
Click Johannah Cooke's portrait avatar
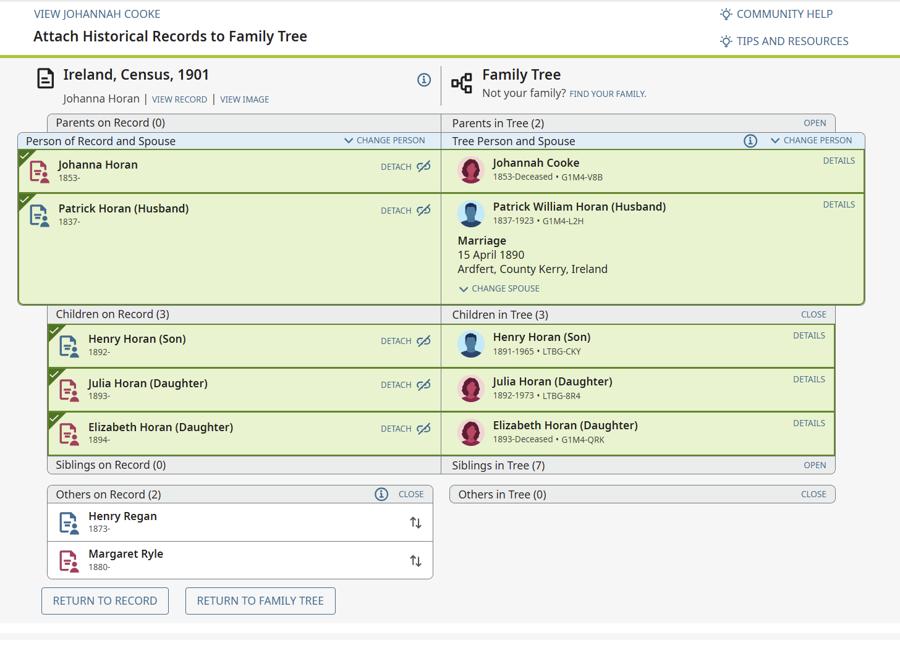click(471, 170)
